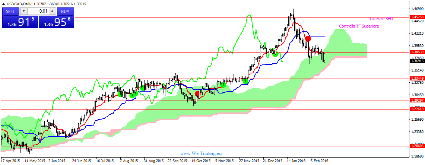Decrease trade volume with down arrow

click(x=23, y=12)
